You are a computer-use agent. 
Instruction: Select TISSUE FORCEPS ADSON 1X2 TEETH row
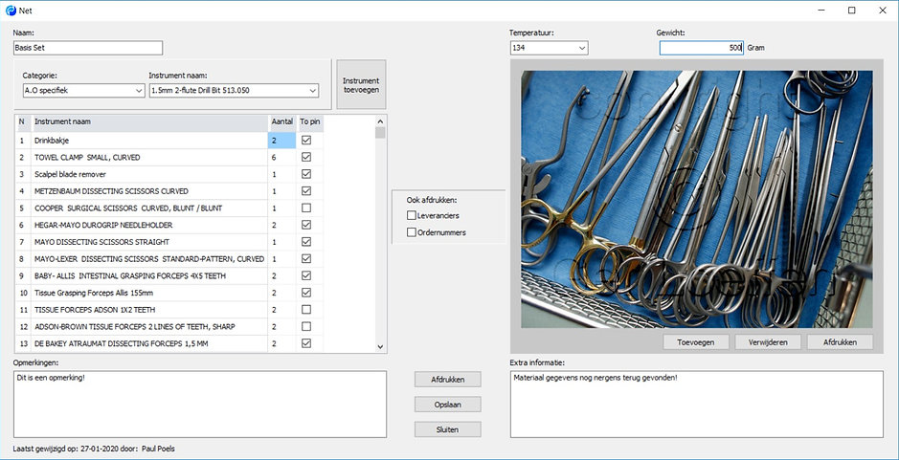pos(149,309)
